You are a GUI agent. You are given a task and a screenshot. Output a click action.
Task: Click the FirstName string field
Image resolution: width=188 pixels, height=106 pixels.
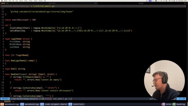tap(20, 42)
